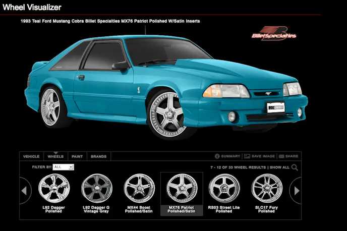Open the Filter By dropdown
Image resolution: width=347 pixels, height=231 pixels.
tap(64, 167)
